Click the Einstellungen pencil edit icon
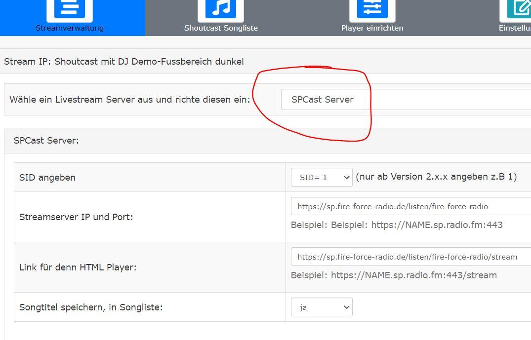 (520, 8)
